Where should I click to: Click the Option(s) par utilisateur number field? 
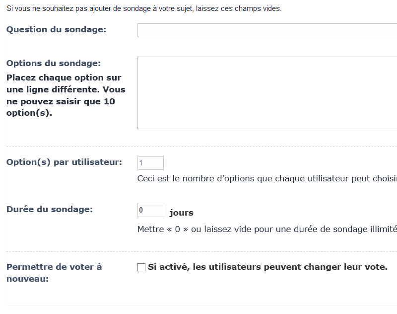(x=150, y=163)
